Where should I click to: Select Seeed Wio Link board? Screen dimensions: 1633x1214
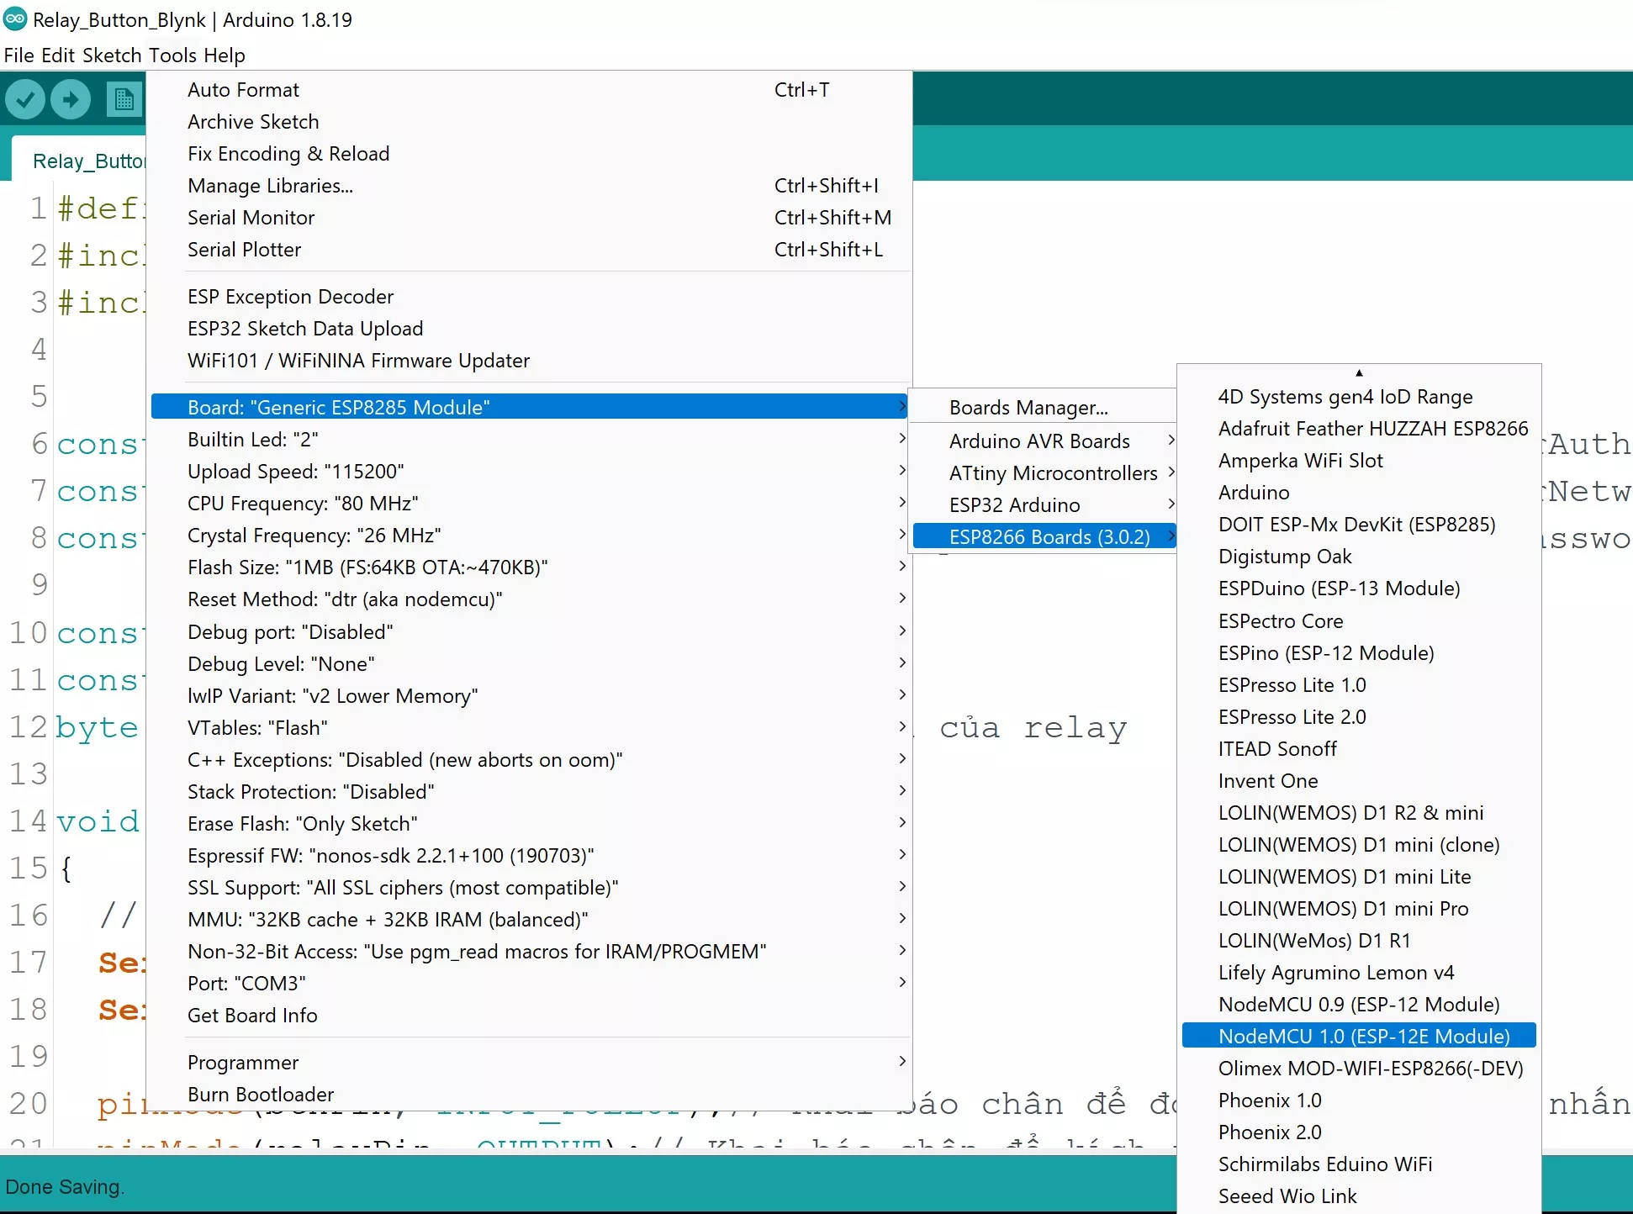(1359, 1196)
